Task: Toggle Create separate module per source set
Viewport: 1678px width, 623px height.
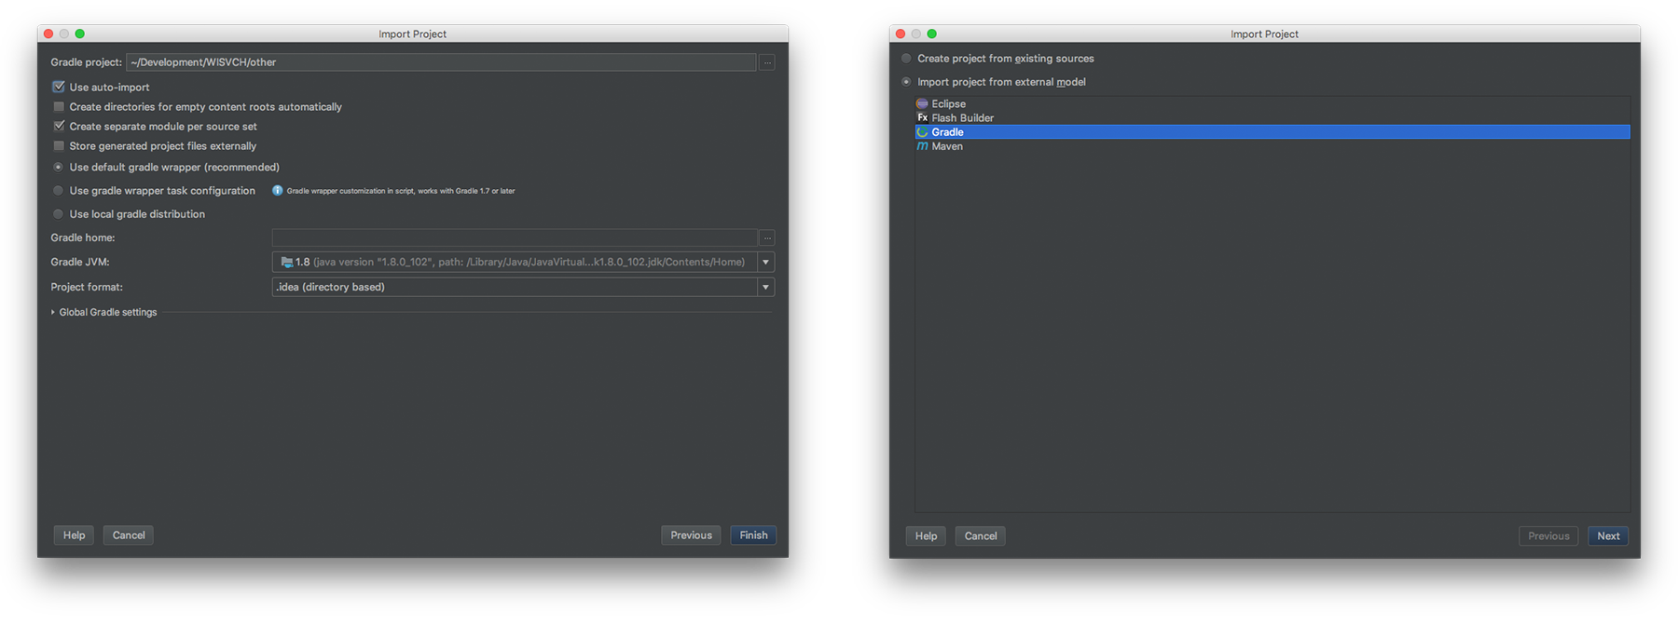Action: pyautogui.click(x=59, y=126)
